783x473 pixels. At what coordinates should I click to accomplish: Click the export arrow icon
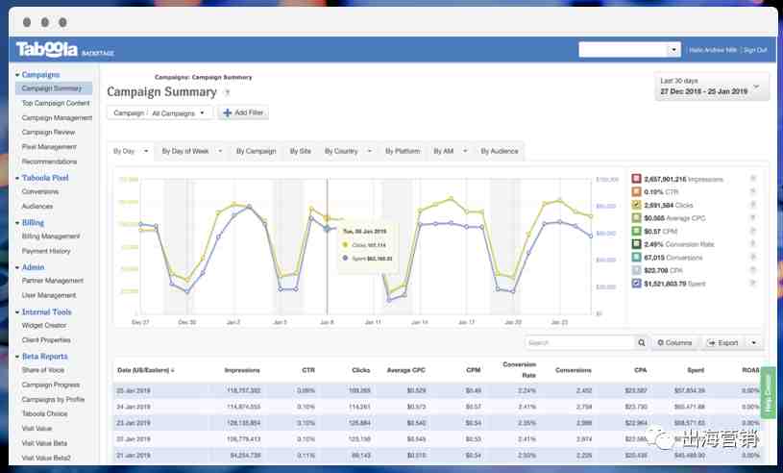(x=711, y=342)
